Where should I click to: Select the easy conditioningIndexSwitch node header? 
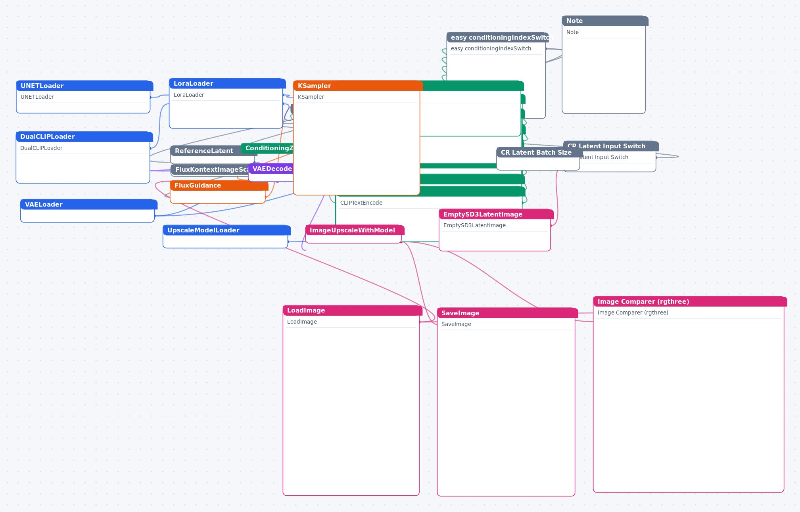498,37
